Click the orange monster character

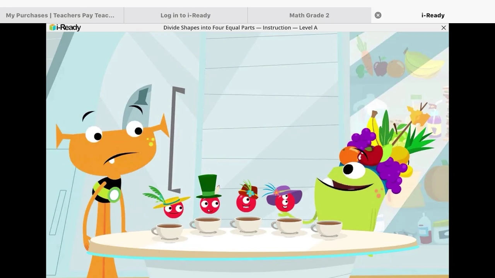[112, 181]
